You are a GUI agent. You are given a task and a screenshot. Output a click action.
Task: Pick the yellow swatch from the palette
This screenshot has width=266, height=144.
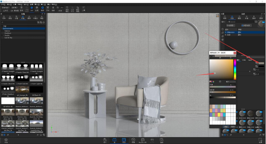[x=219, y=115]
